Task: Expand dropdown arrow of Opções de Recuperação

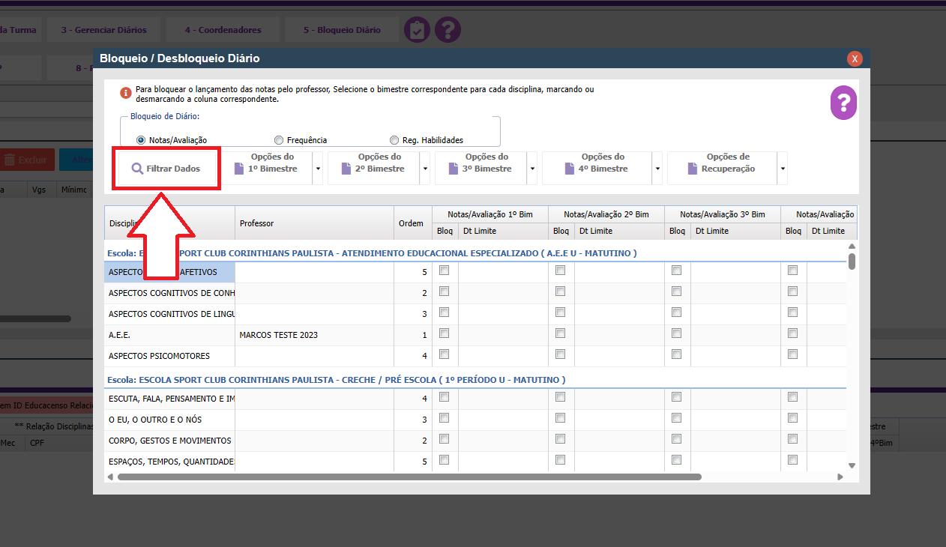Action: tap(783, 169)
